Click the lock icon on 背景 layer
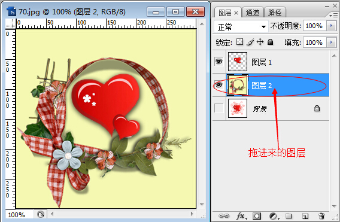Screen dimensions: 340x222 click(x=317, y=108)
